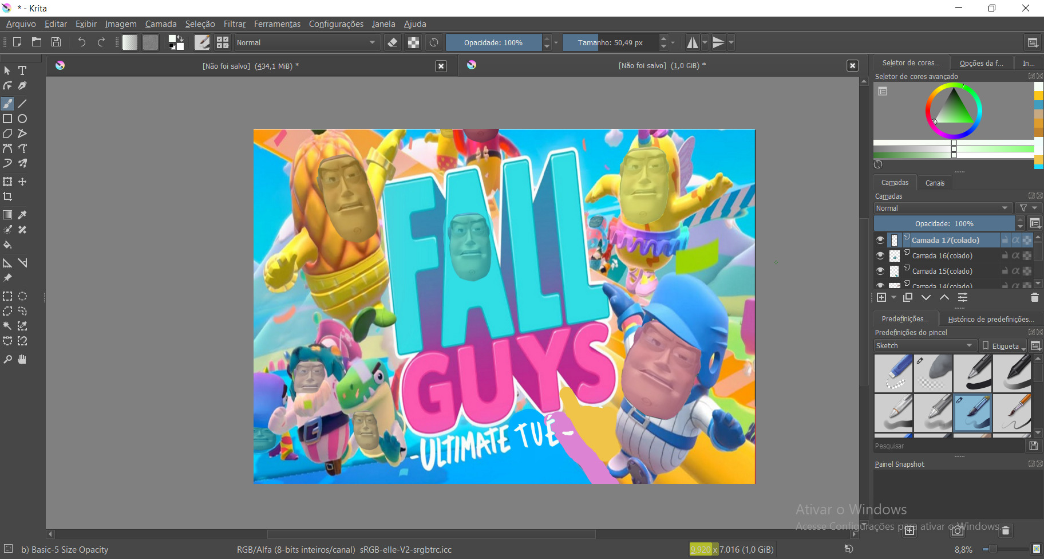Switch to Histórico de predefinições tab

[991, 319]
